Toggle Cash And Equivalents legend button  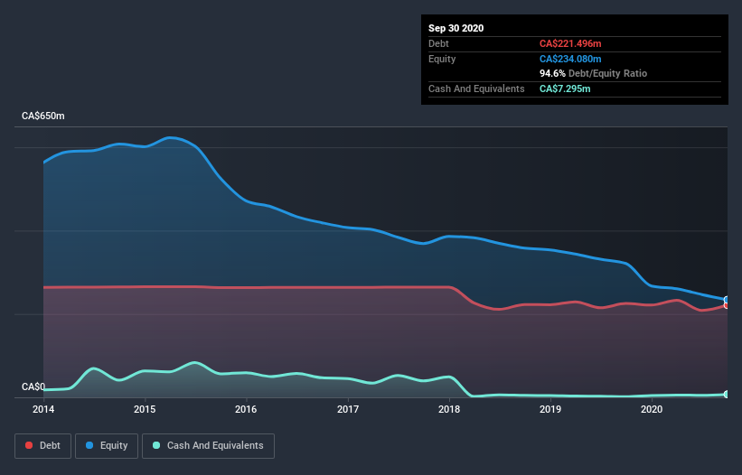(x=208, y=446)
